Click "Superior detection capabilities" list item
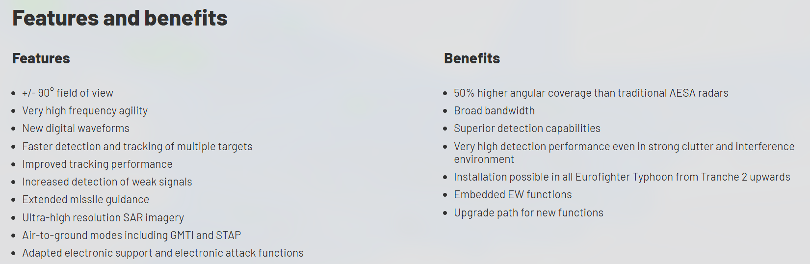810x264 pixels. click(527, 129)
